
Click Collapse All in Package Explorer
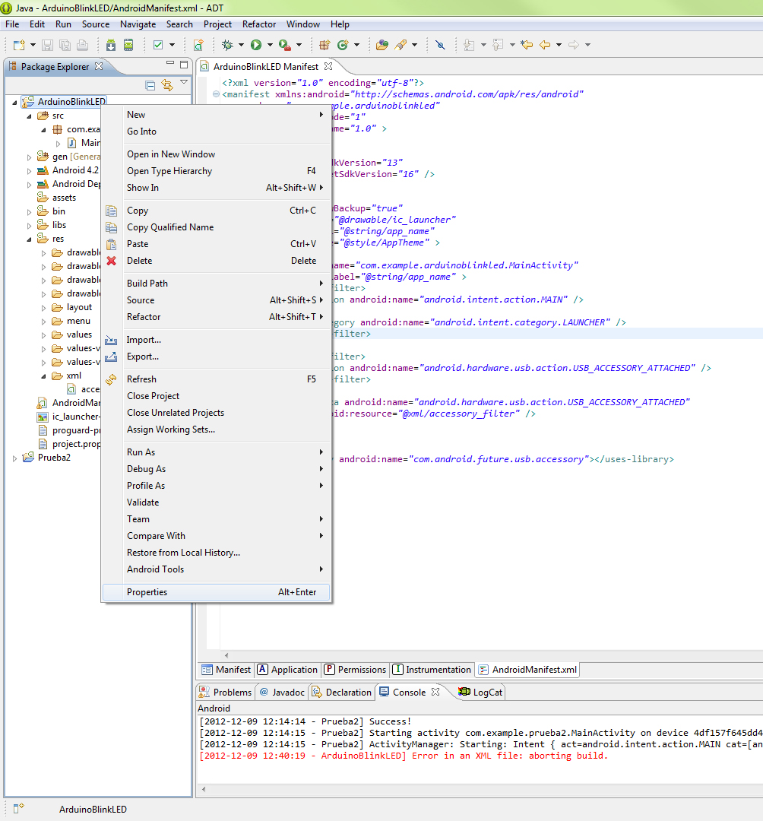click(150, 85)
